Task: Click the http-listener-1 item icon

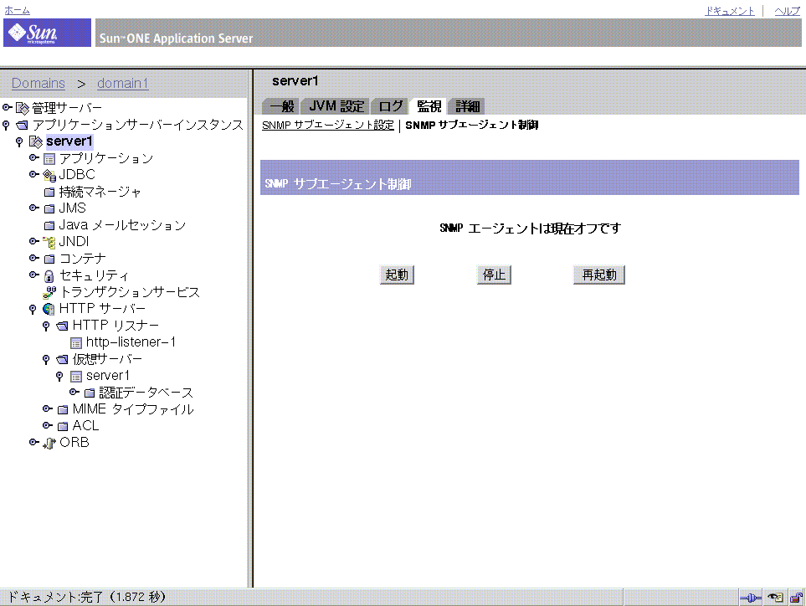Action: pyautogui.click(x=76, y=343)
